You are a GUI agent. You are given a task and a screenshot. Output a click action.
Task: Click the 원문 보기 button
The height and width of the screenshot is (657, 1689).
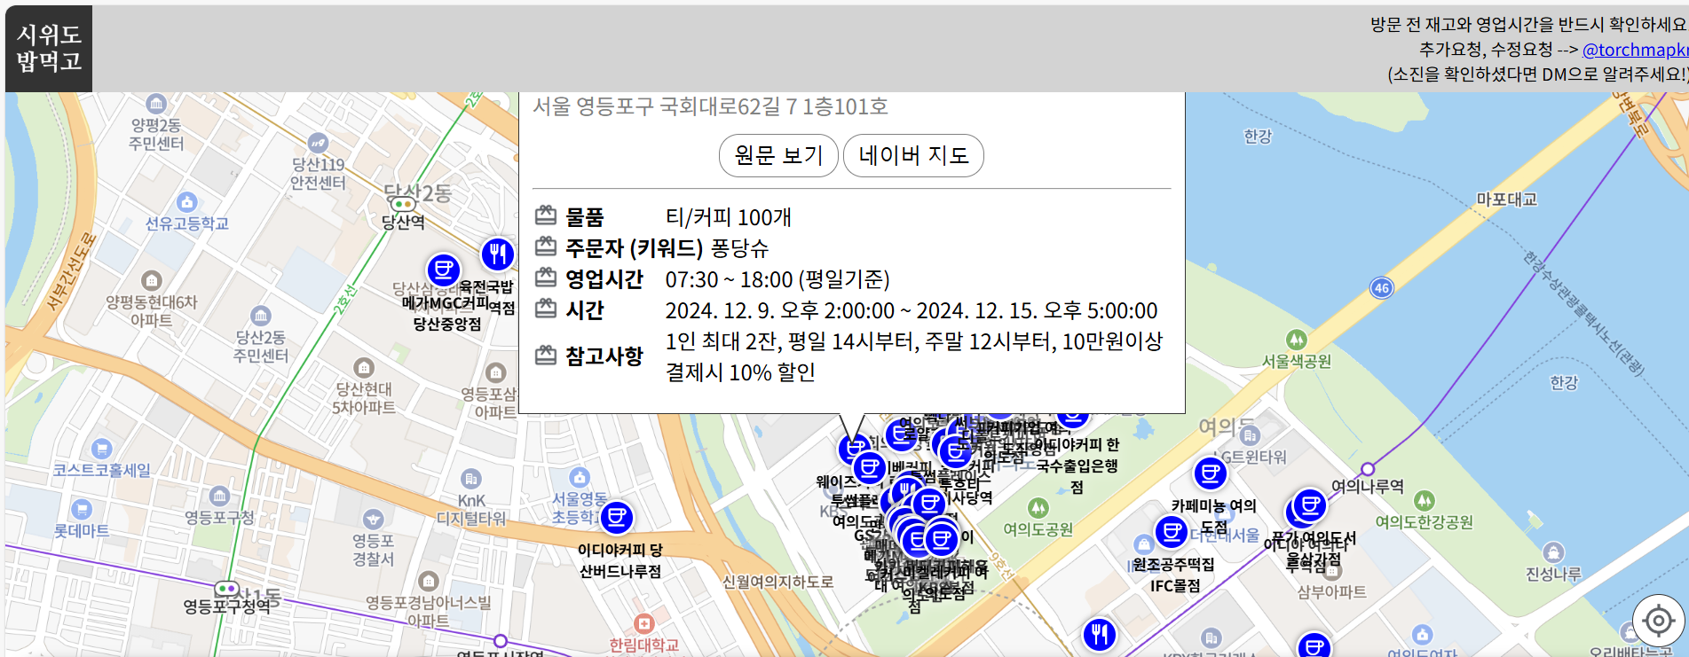tap(778, 156)
